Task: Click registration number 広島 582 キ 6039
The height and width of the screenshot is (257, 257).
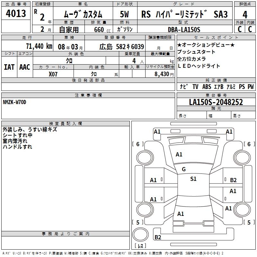Action: pyautogui.click(x=122, y=47)
